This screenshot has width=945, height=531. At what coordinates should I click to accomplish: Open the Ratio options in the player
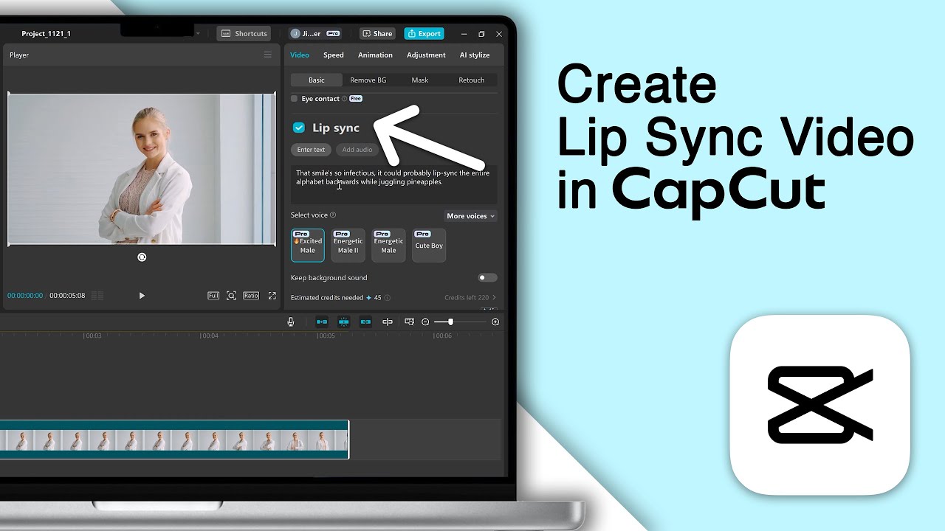pos(251,296)
